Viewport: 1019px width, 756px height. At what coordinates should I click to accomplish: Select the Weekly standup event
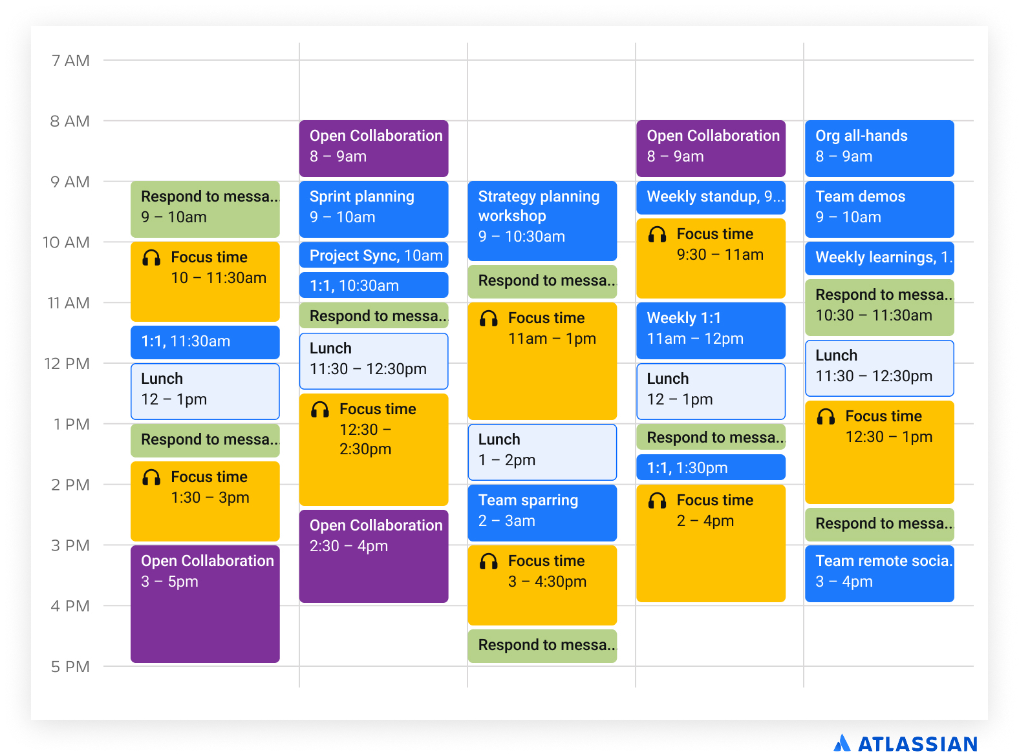(x=711, y=197)
